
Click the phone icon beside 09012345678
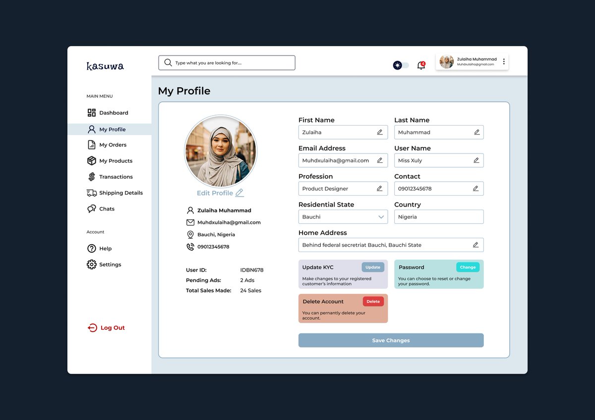(x=190, y=247)
